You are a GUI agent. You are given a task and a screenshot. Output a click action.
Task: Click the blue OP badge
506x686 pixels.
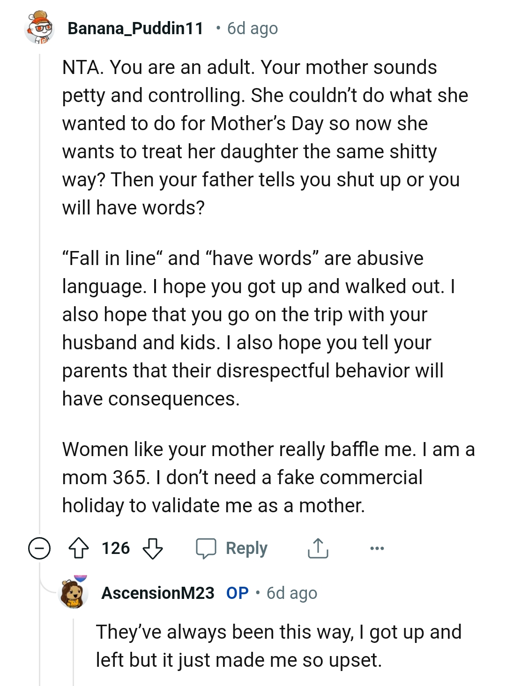(x=238, y=593)
